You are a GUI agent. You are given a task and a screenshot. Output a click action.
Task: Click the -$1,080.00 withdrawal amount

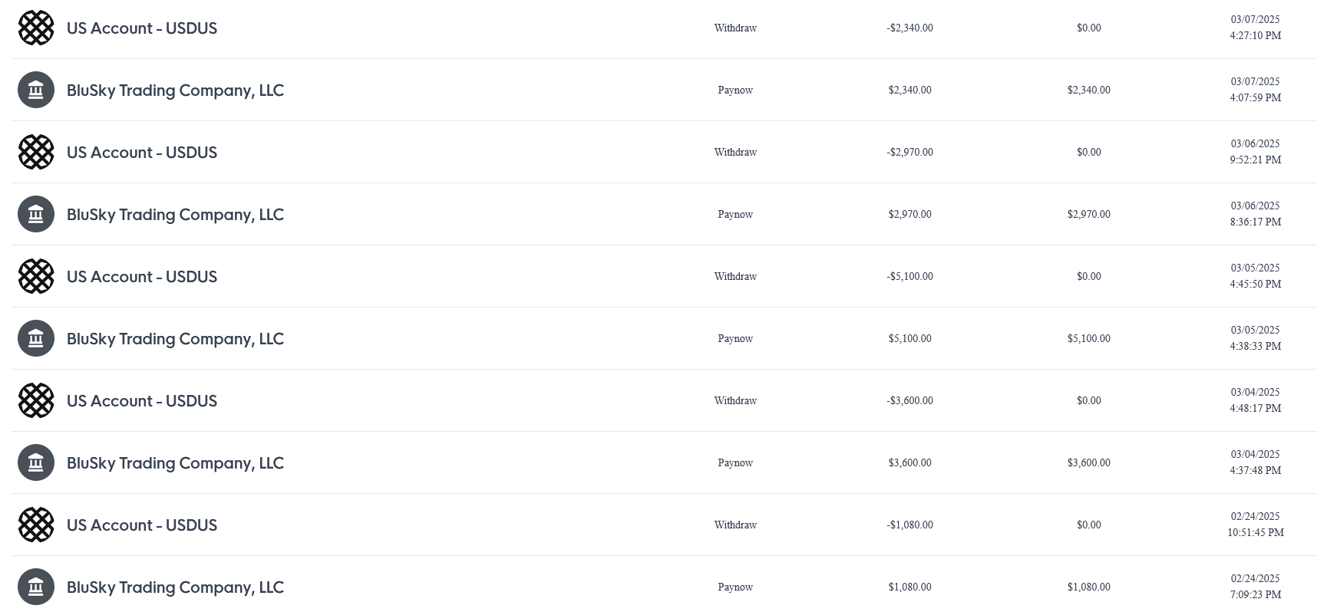pyautogui.click(x=909, y=525)
